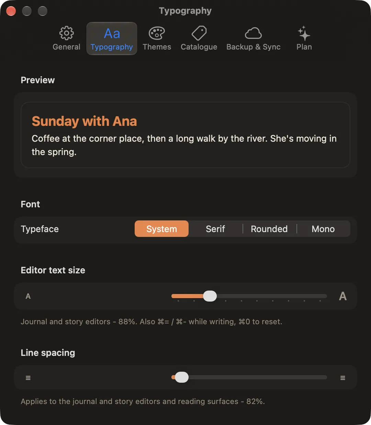
Task: Click the Typeface label
Action: [40, 229]
